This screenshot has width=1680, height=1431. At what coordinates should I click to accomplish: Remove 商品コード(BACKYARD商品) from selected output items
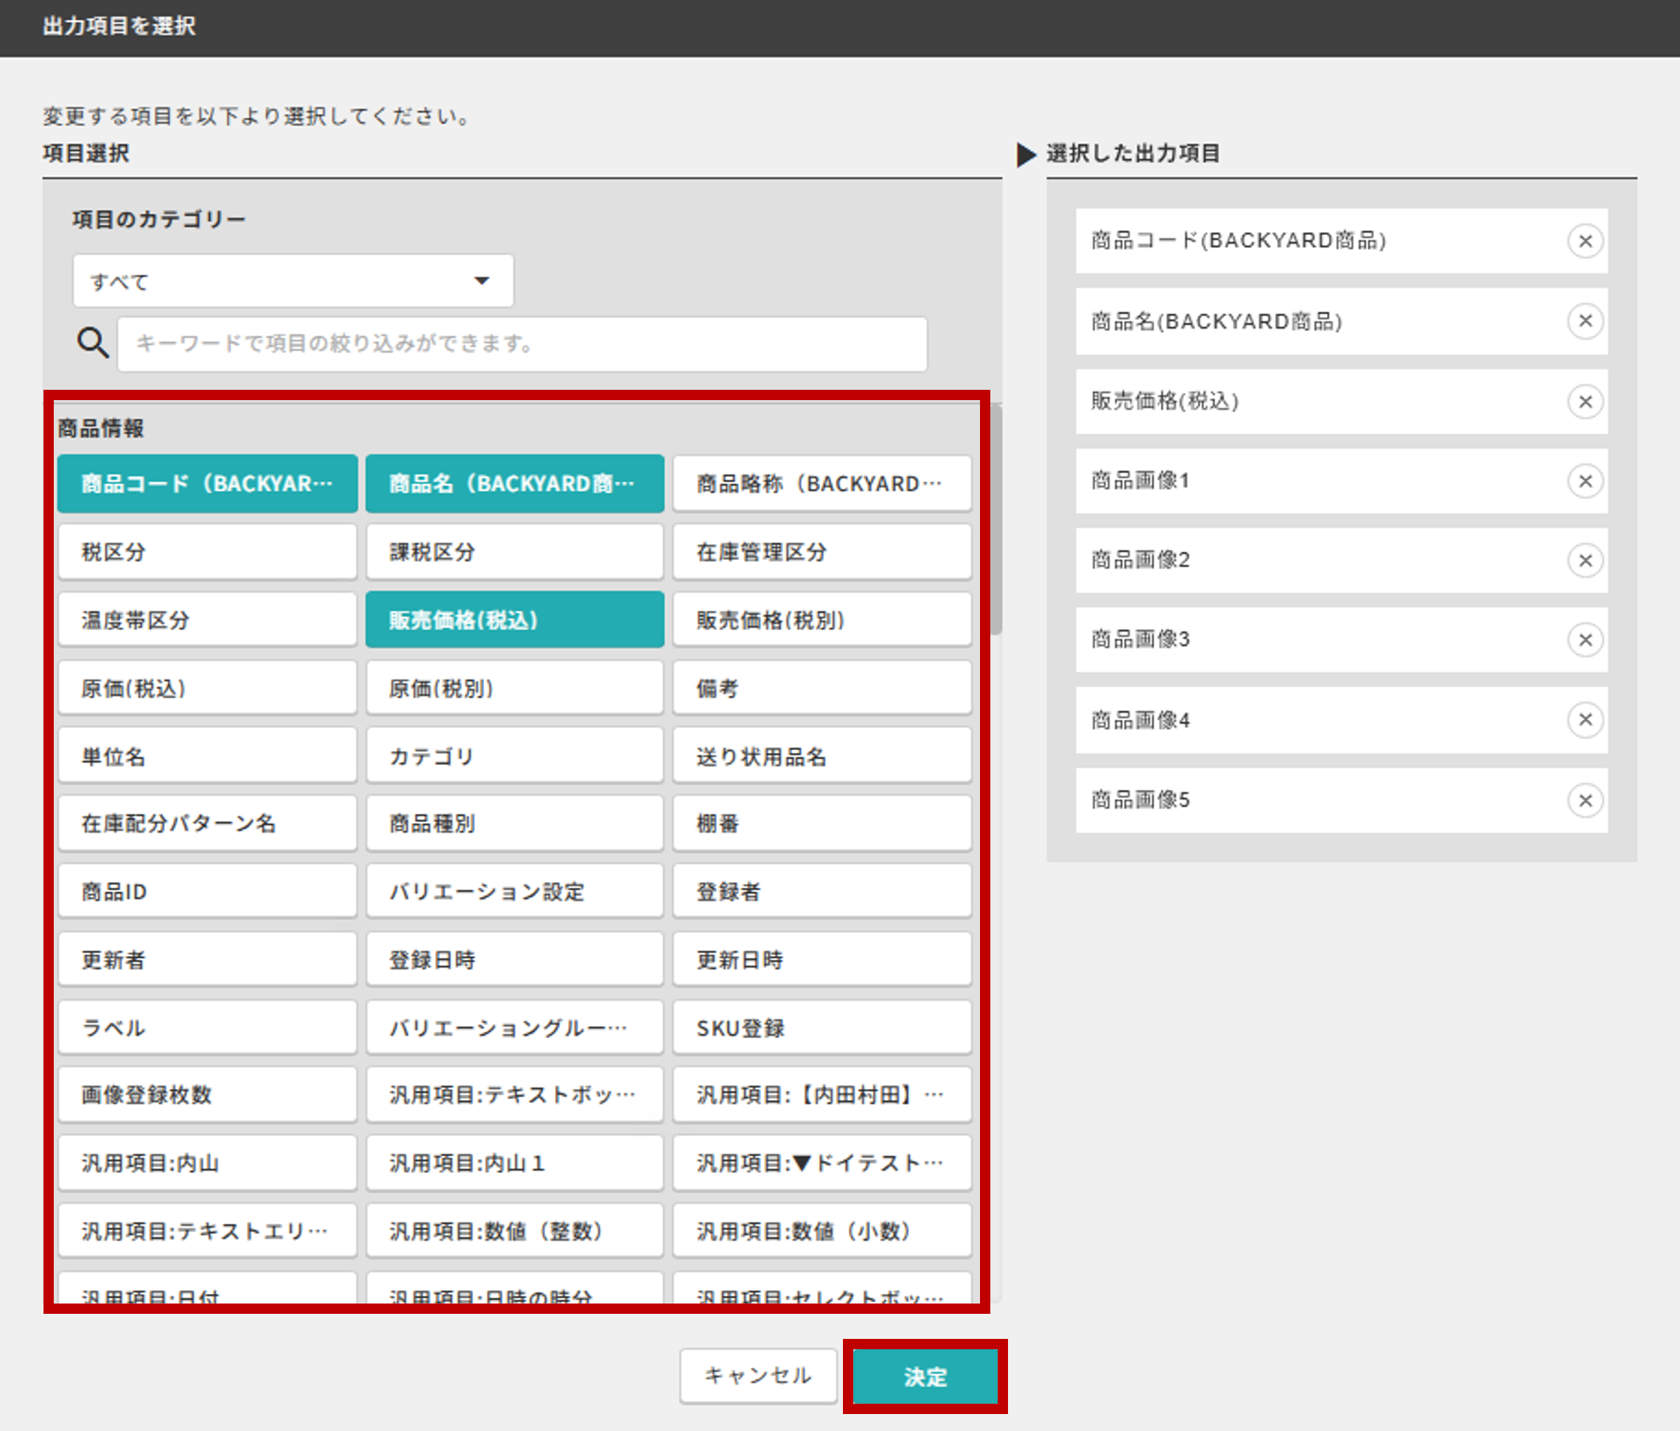[x=1585, y=241]
